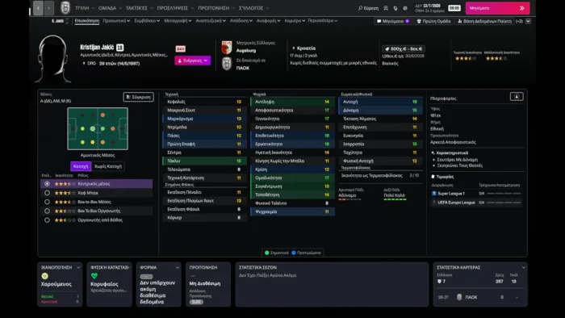The width and height of the screenshot is (565, 318).
Task: Open the info panel icon in Πληροφορίες
Action: (517, 97)
